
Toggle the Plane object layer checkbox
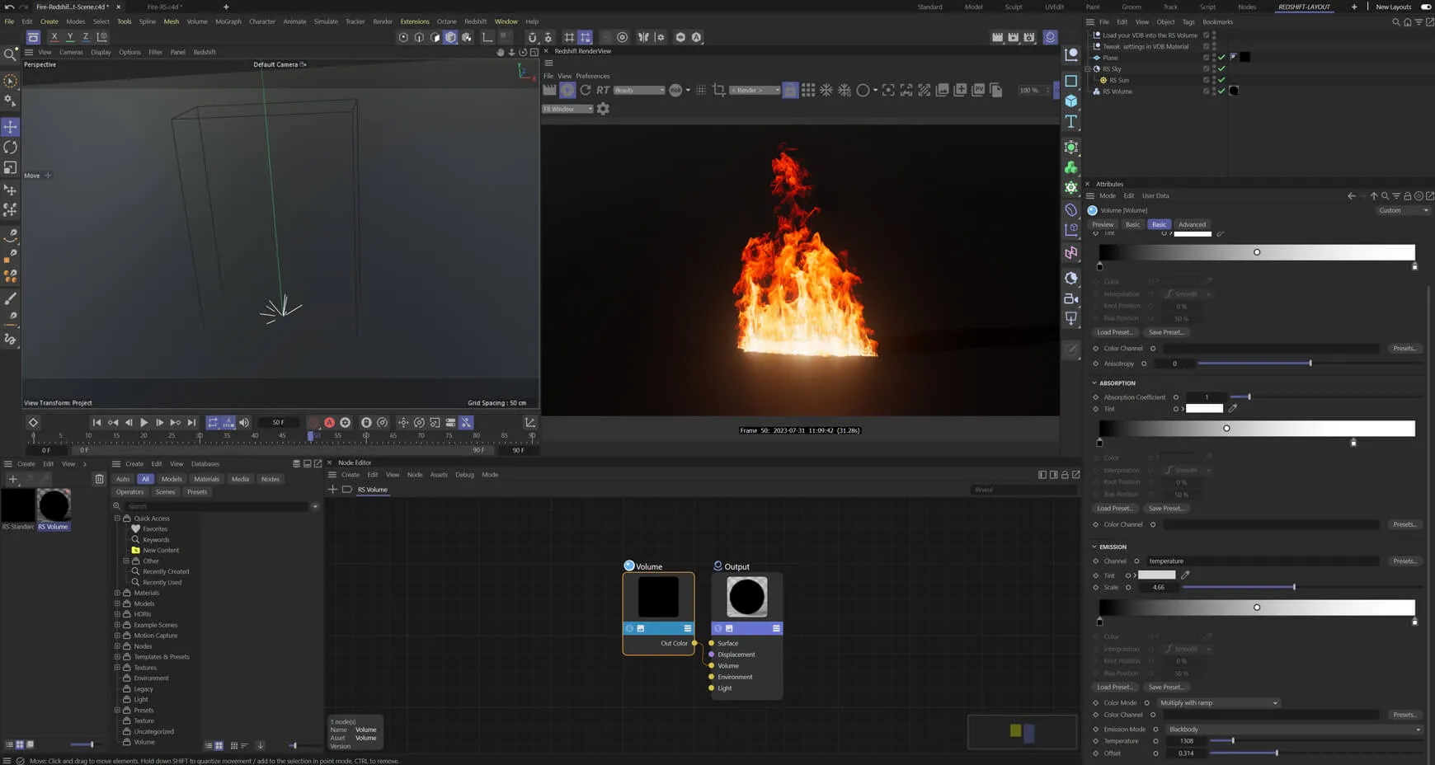(1206, 58)
